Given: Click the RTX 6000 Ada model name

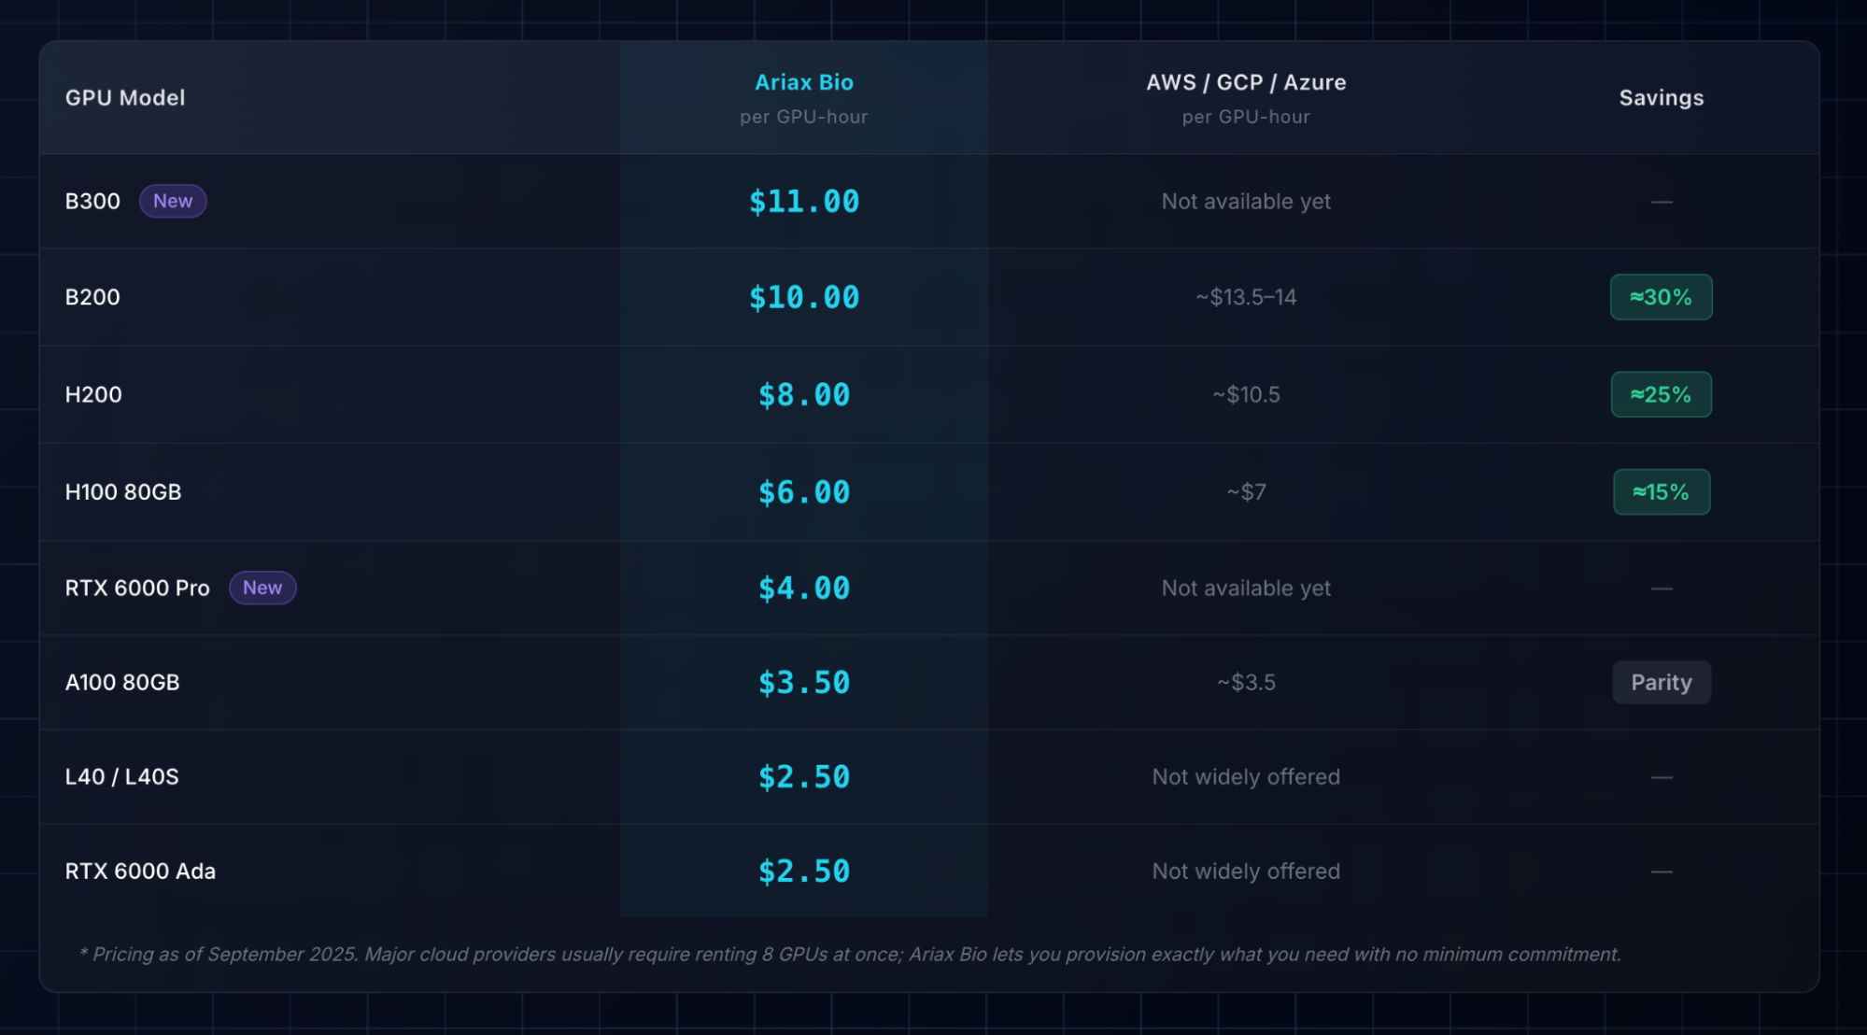Looking at the screenshot, I should [140, 871].
